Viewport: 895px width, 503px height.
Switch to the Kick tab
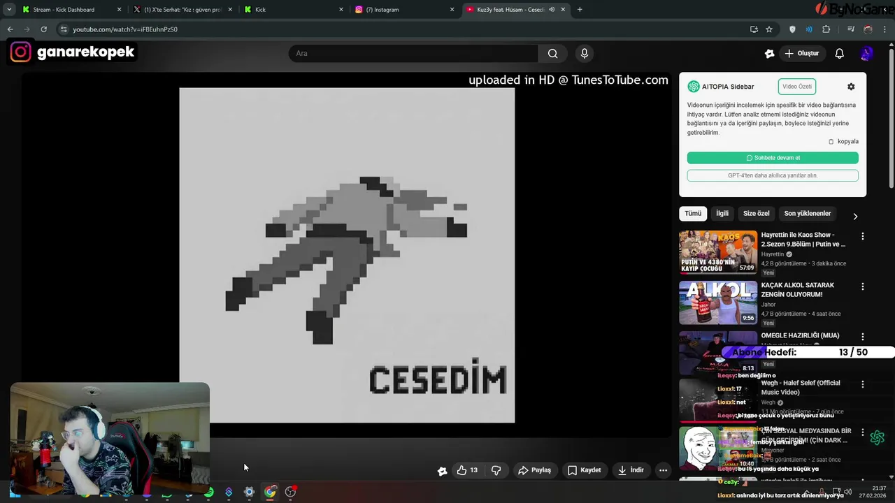[x=294, y=10]
